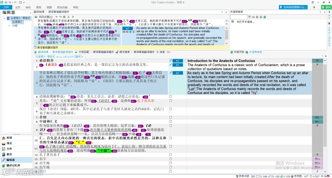Collapse the 编辑器 navigation pane
This screenshot has height=178, width=332.
(x=30, y=13)
